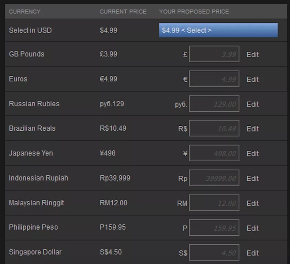Click Edit for Brazilian Reals price

click(x=252, y=129)
